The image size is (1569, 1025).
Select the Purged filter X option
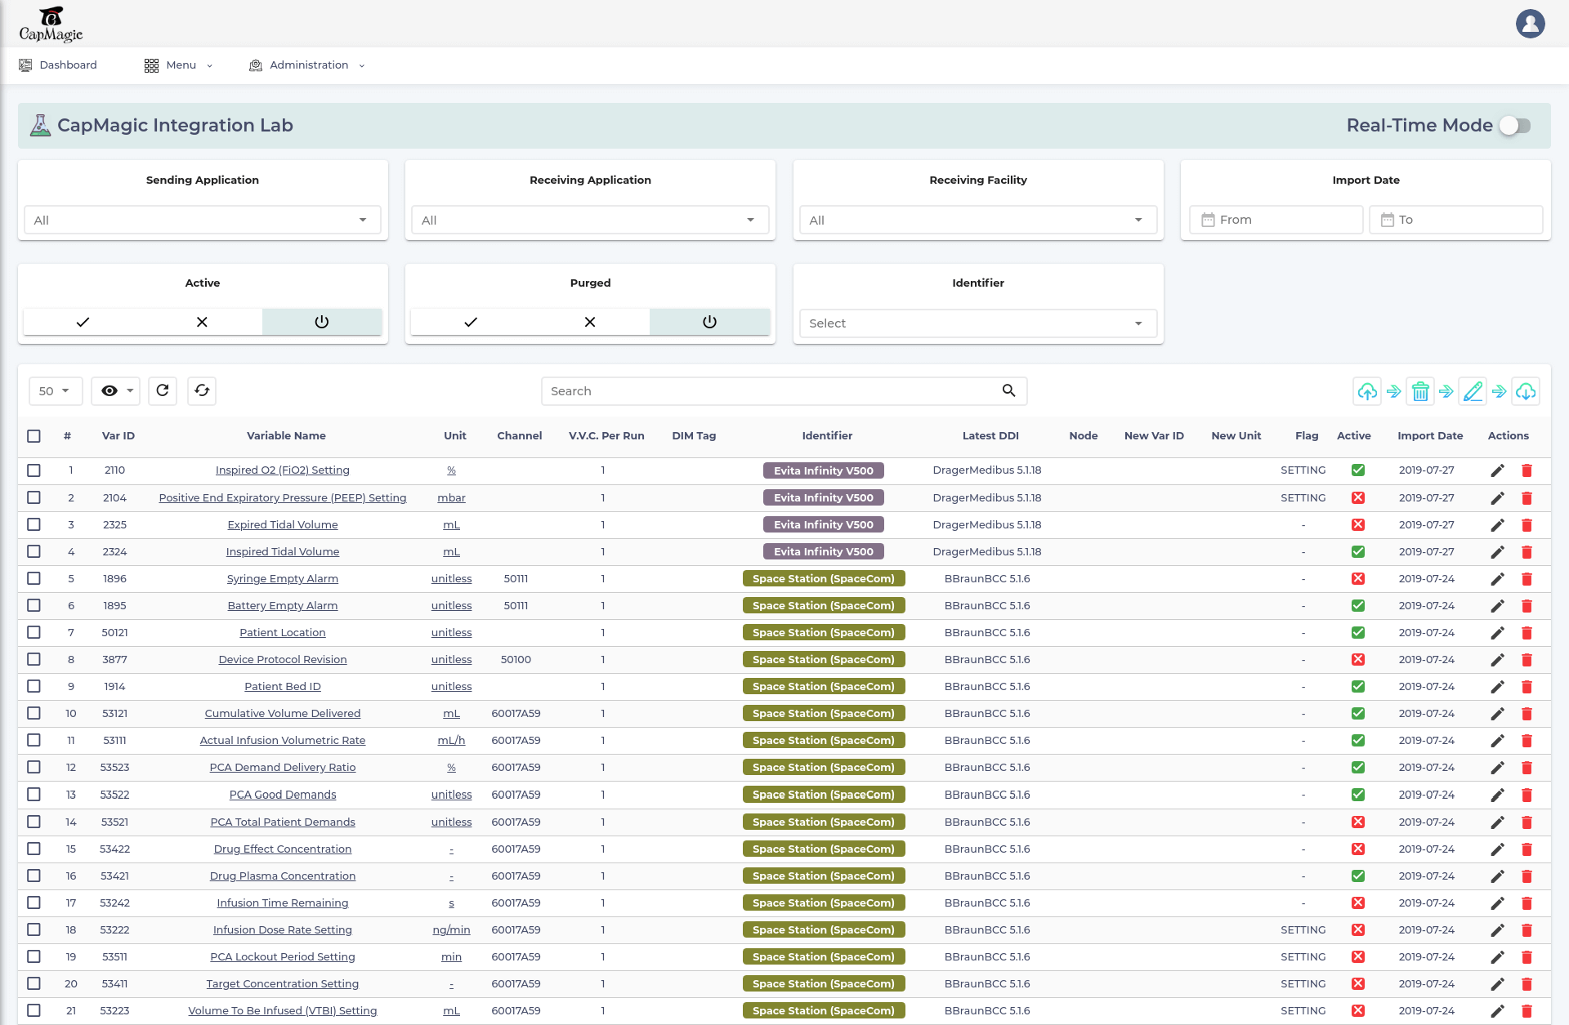point(590,322)
